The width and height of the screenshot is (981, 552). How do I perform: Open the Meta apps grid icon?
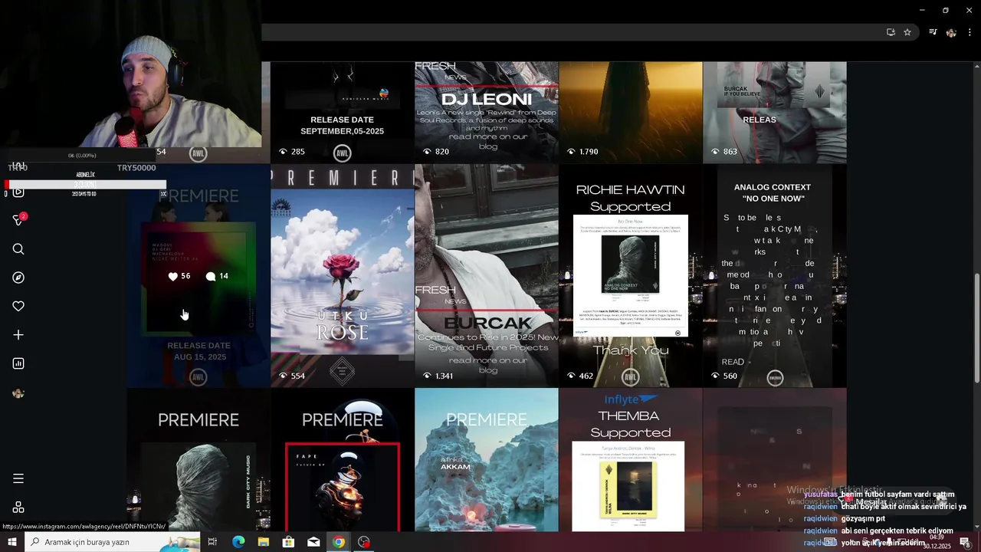(x=18, y=508)
